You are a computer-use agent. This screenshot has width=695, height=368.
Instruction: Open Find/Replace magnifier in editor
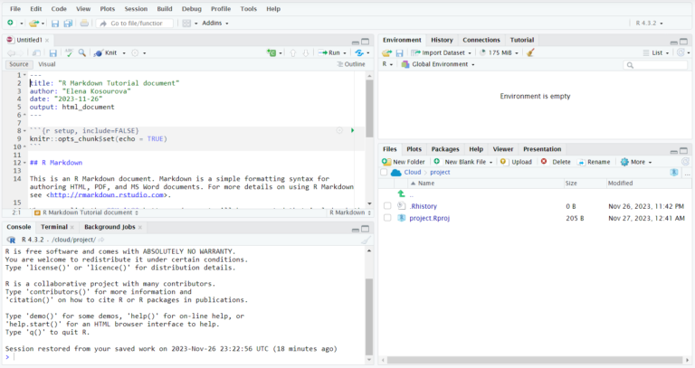[x=82, y=52]
